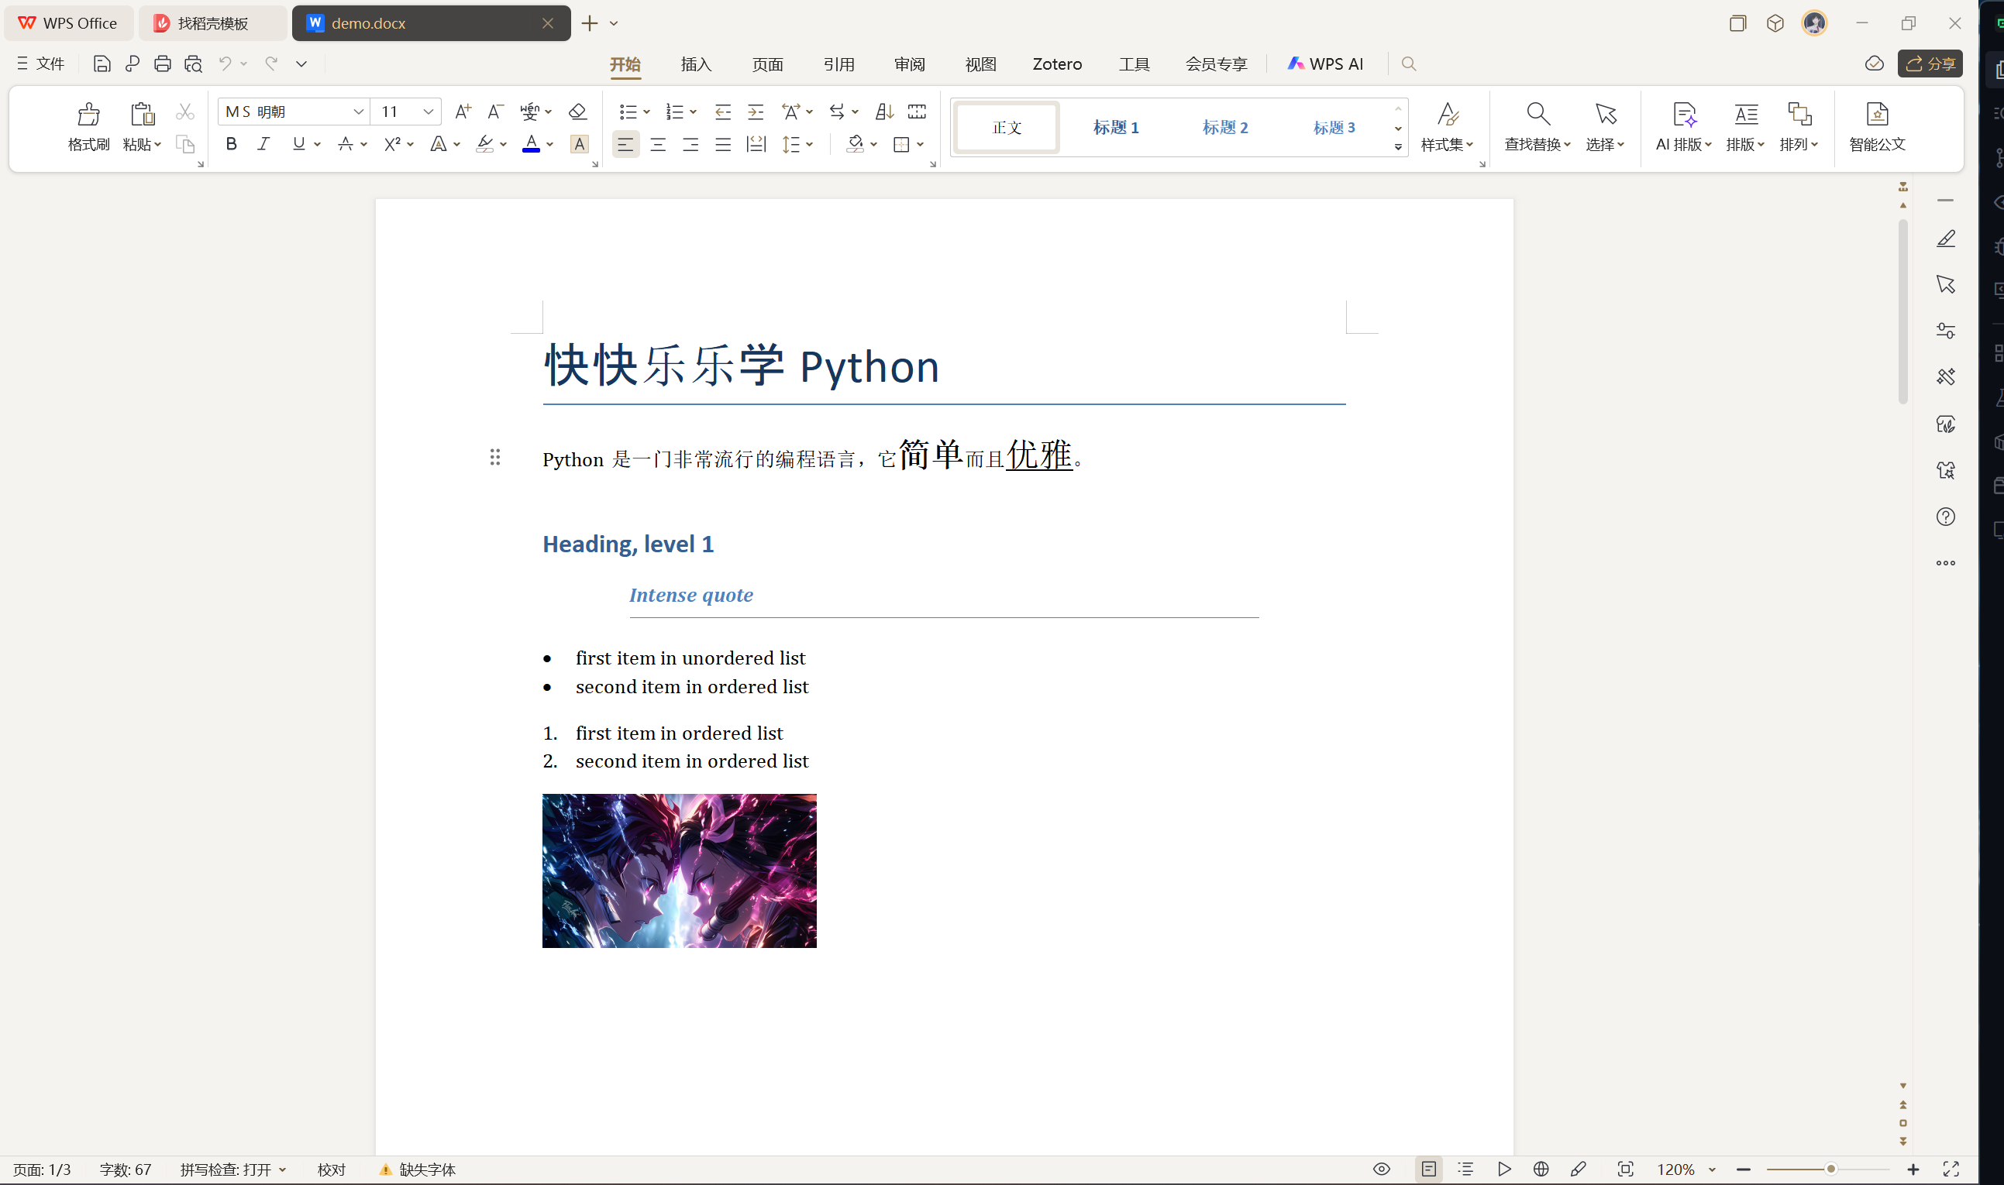The width and height of the screenshot is (2004, 1185).
Task: Switch to the 插入 (Insert) ribbon tab
Action: 696,64
